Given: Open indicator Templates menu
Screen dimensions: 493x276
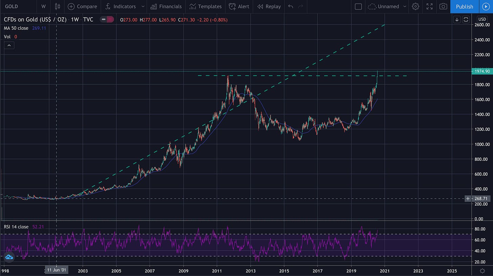Looking at the screenshot, I should pos(206,6).
